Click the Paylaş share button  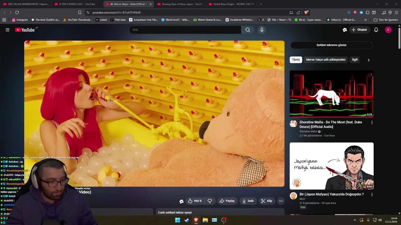pos(227,201)
